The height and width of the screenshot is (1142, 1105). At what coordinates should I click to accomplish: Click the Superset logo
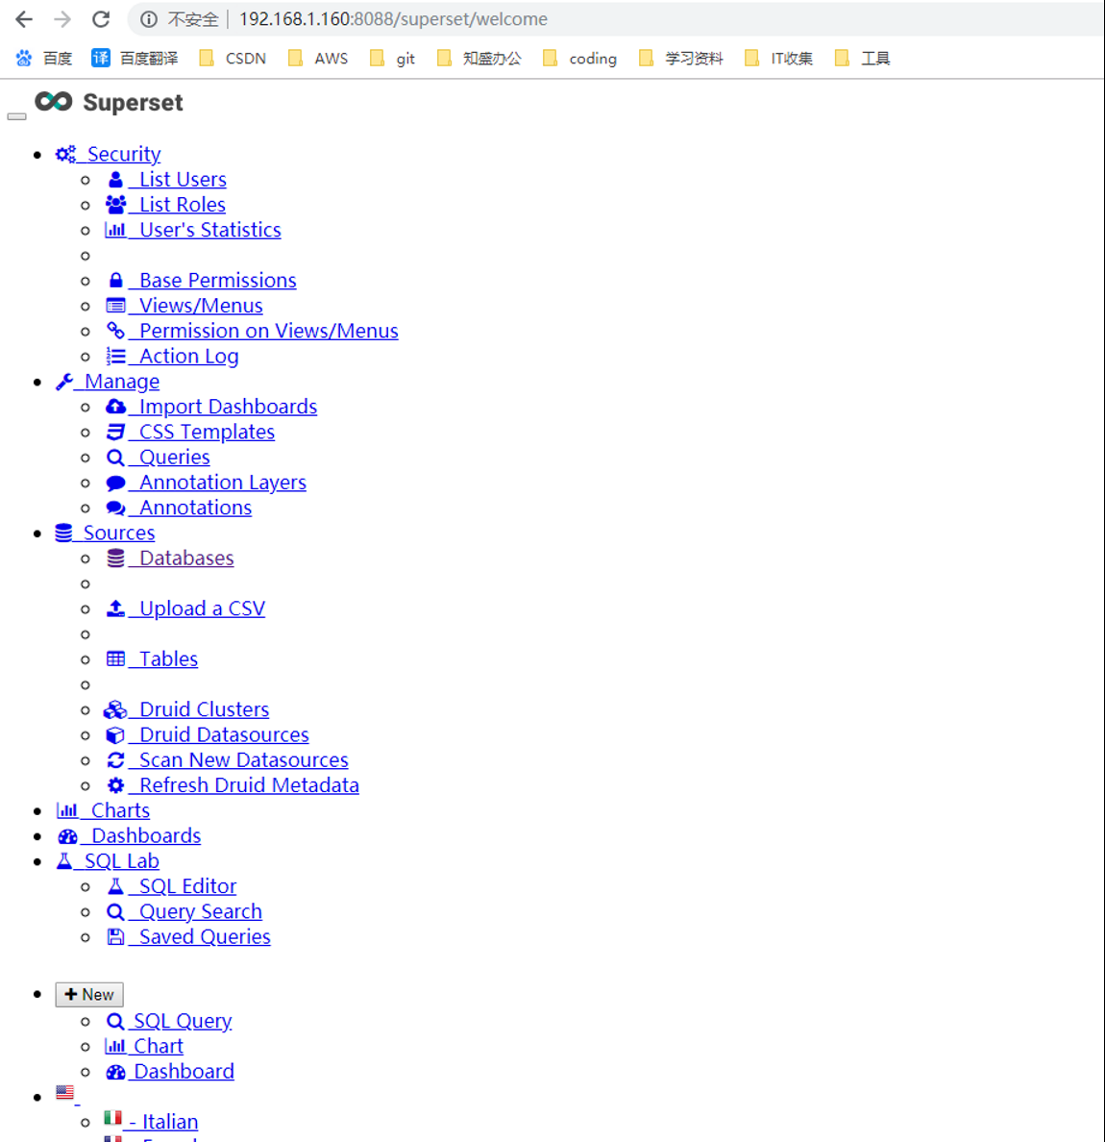point(110,103)
